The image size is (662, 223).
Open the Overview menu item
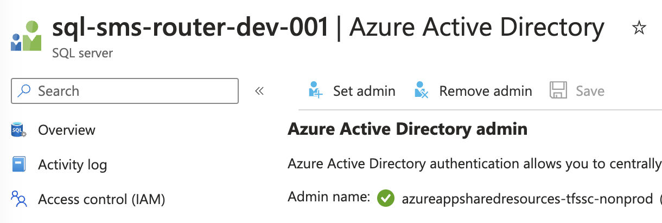[67, 130]
